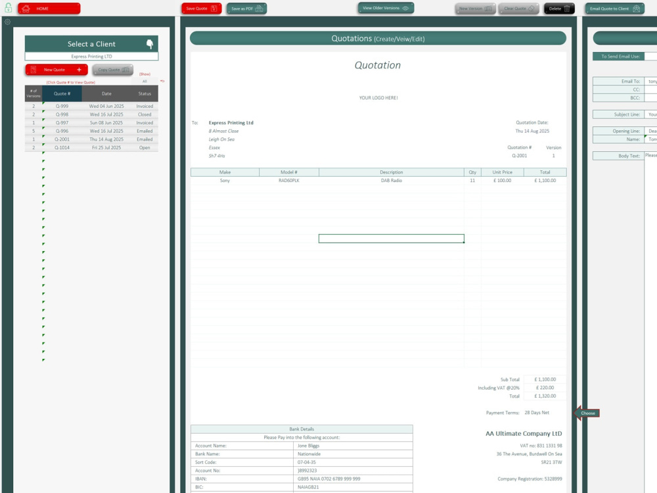Click the CC email field

click(x=650, y=89)
